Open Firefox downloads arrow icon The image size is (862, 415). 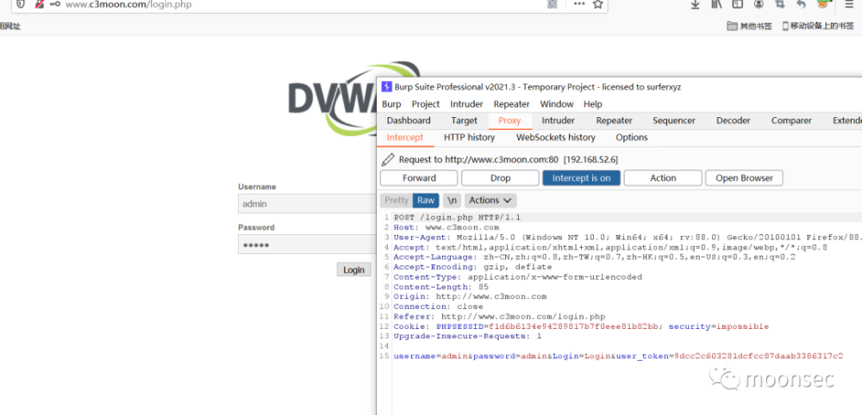(x=695, y=4)
